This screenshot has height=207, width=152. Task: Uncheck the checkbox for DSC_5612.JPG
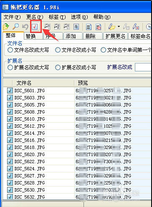(x=10, y=126)
